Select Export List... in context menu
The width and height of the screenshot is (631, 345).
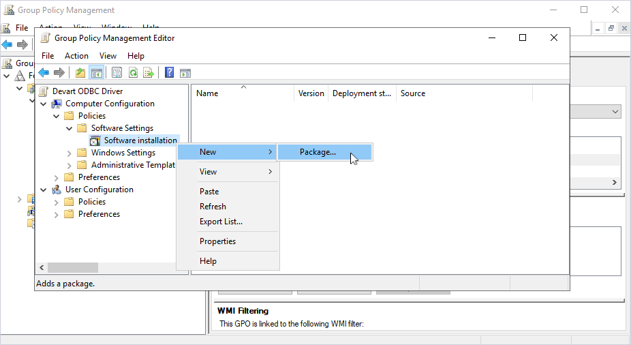click(221, 222)
